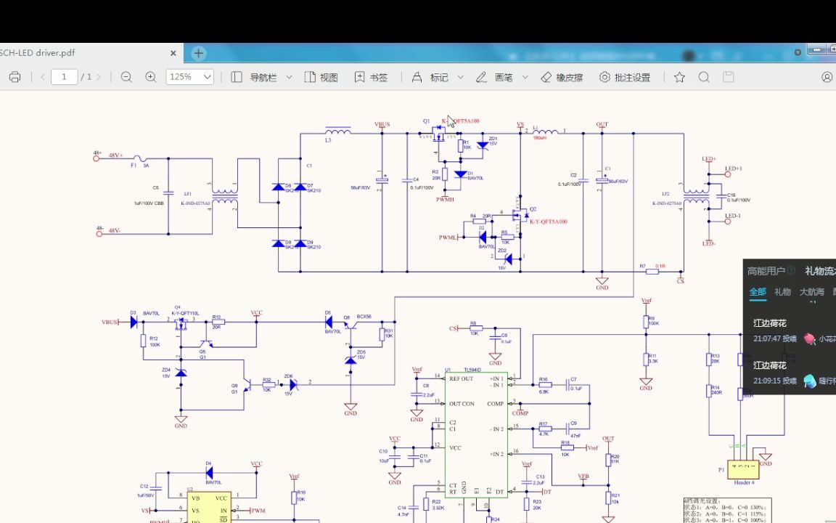Expand the 画笔 pen options arrow
Screen dimensions: 836x523
tap(525, 78)
